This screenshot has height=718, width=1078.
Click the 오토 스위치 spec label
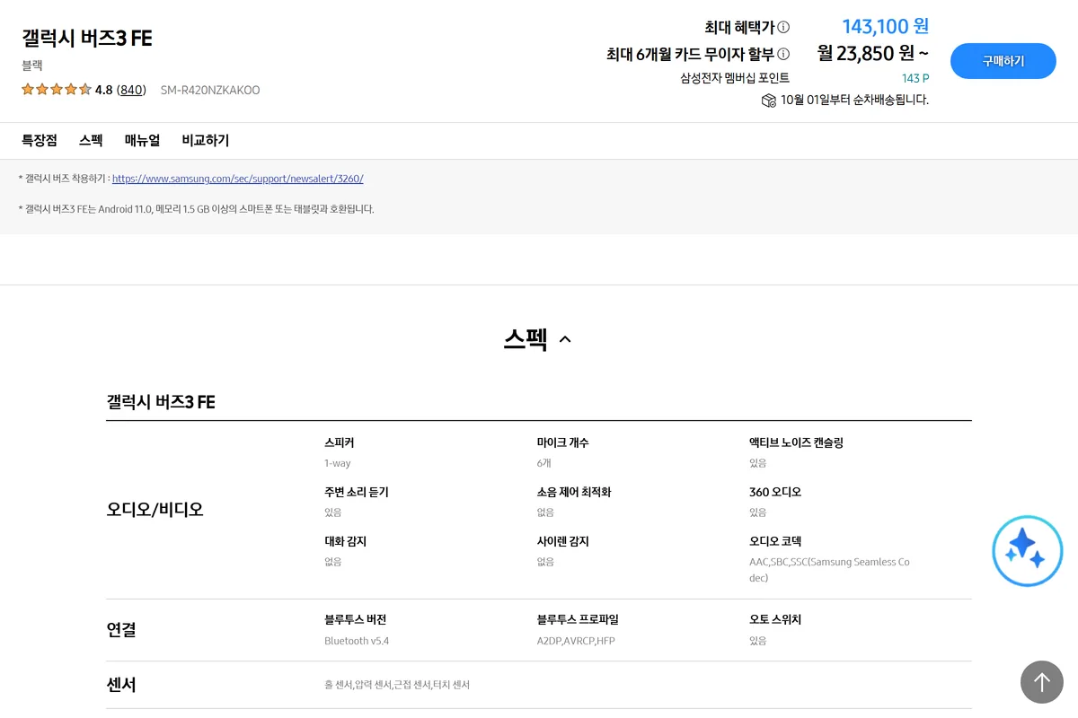775,619
